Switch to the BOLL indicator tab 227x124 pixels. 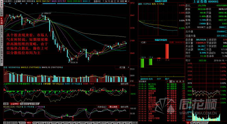41,123
